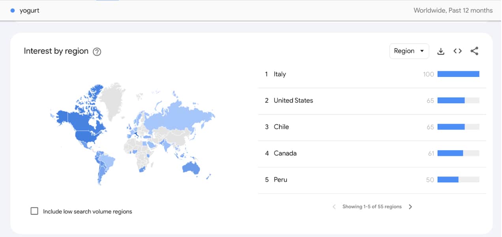Select United States in the region list
This screenshot has width=502, height=237.
[293, 101]
